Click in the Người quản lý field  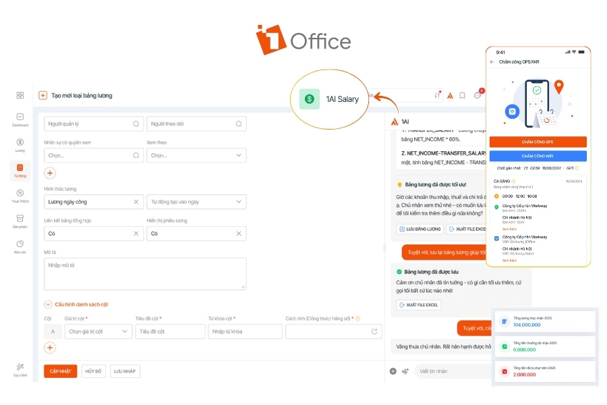tap(94, 124)
